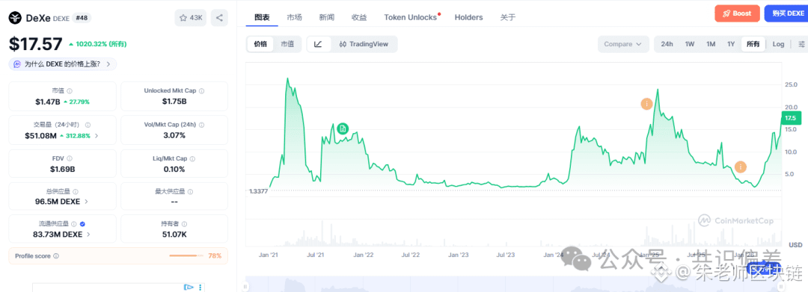Open the Compare dropdown
Viewport: 808px width, 292px height.
623,44
